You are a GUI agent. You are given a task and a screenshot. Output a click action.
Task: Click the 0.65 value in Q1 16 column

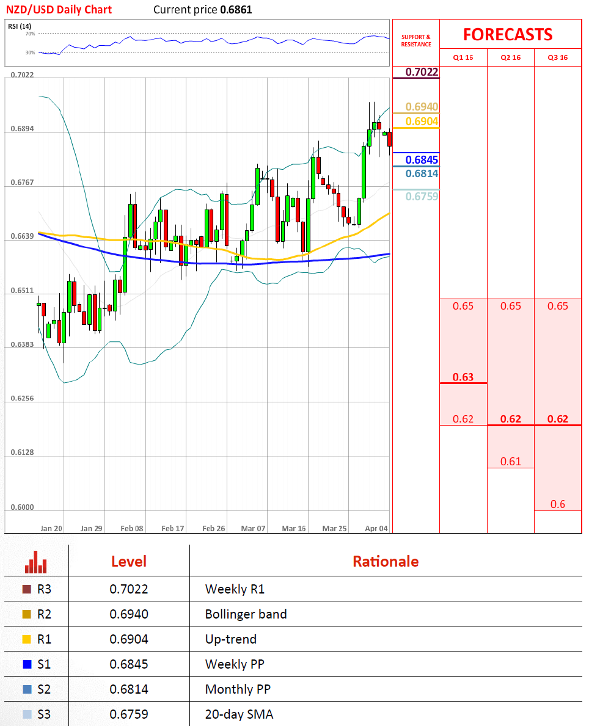coord(463,306)
